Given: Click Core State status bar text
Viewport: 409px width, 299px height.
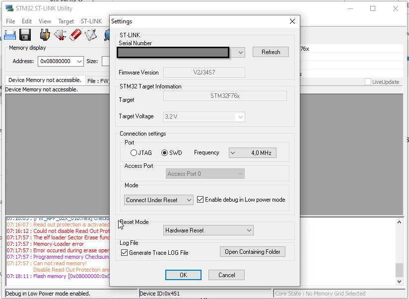Looking at the screenshot, I should tap(320, 294).
